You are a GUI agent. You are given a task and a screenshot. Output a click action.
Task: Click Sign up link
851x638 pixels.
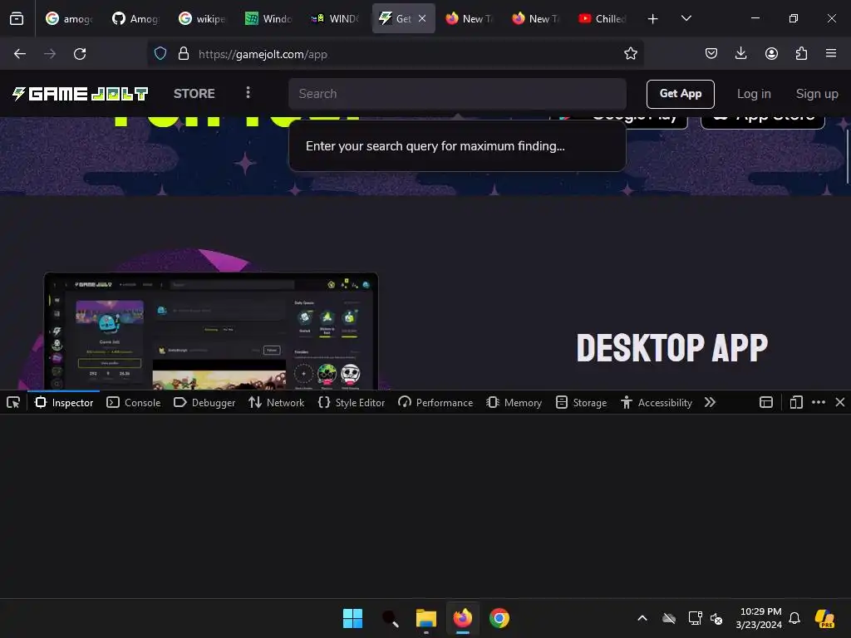pos(817,94)
